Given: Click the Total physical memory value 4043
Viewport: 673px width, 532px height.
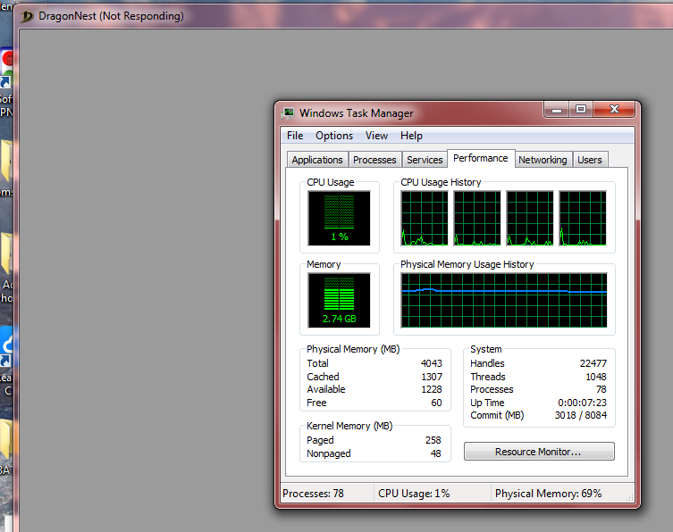Looking at the screenshot, I should tap(432, 363).
